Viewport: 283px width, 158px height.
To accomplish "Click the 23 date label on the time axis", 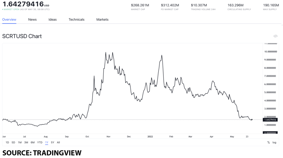I will tap(247, 136).
